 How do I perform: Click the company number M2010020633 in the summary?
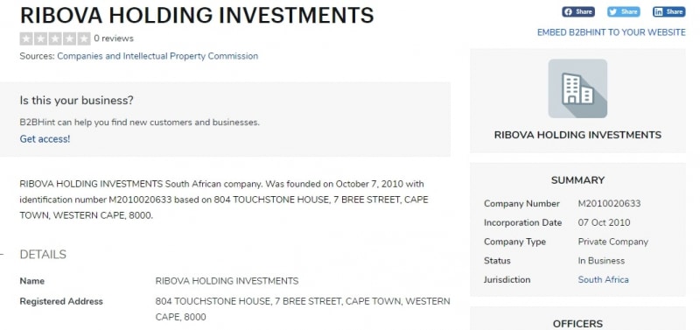[x=609, y=204]
